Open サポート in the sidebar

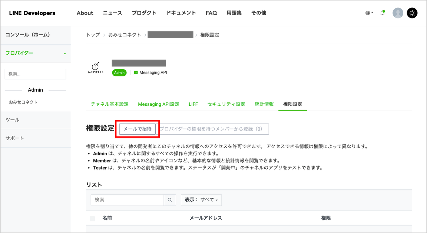36,138
